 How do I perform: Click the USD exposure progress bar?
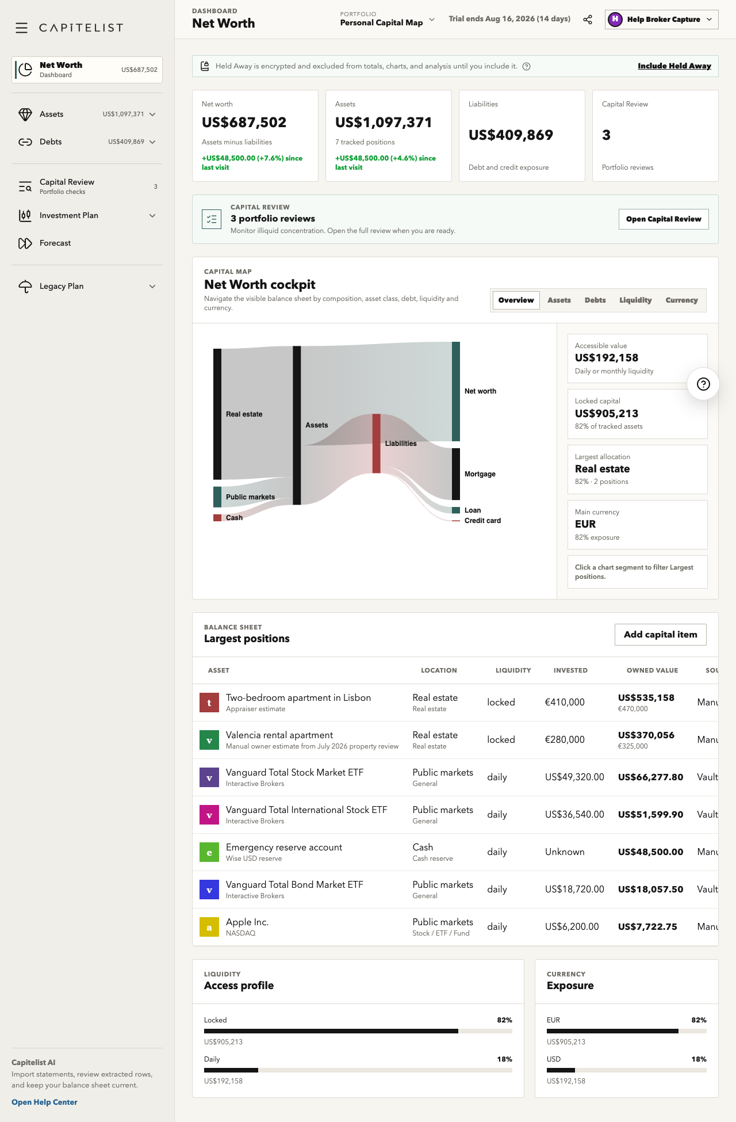[x=627, y=1070]
